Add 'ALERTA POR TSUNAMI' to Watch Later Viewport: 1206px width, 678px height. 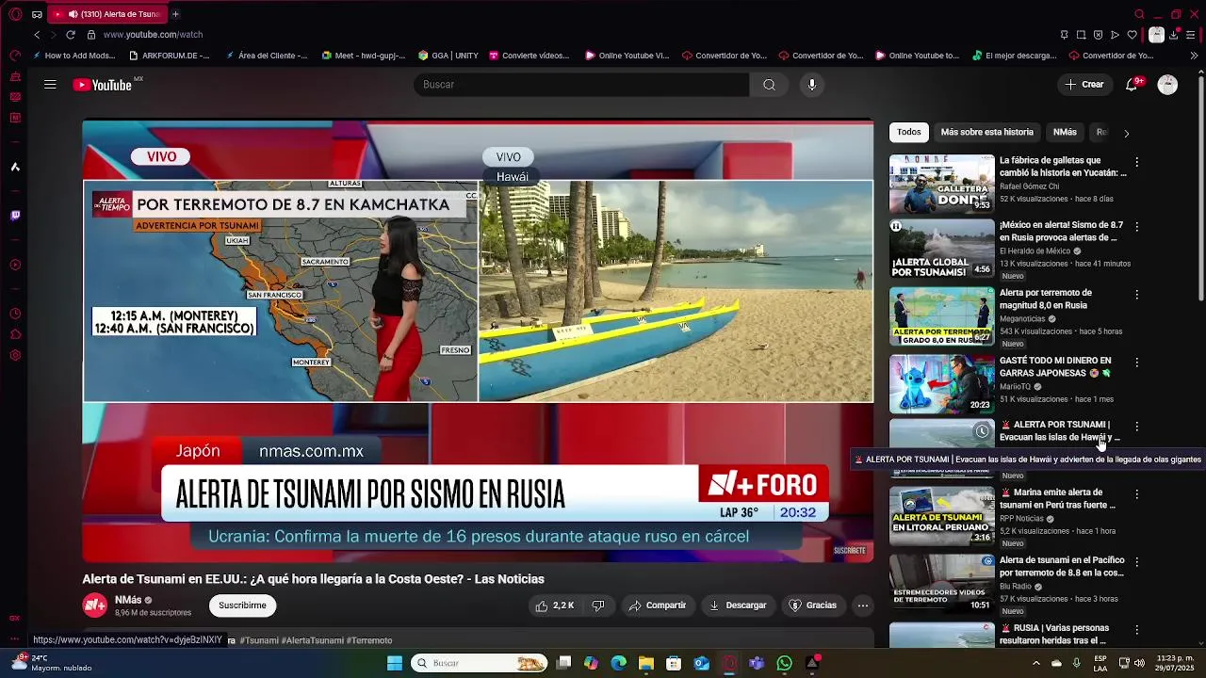[982, 431]
